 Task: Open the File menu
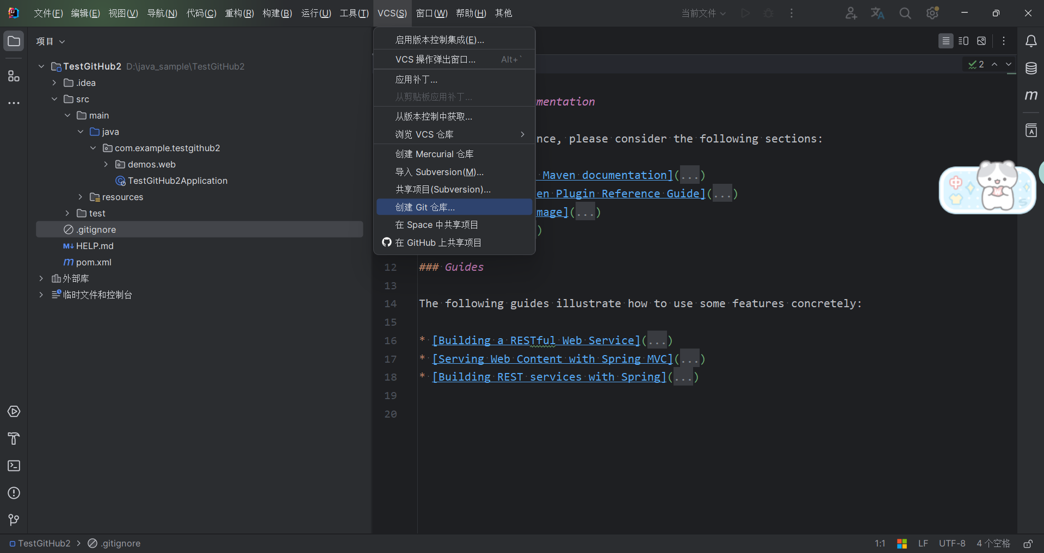tap(48, 13)
